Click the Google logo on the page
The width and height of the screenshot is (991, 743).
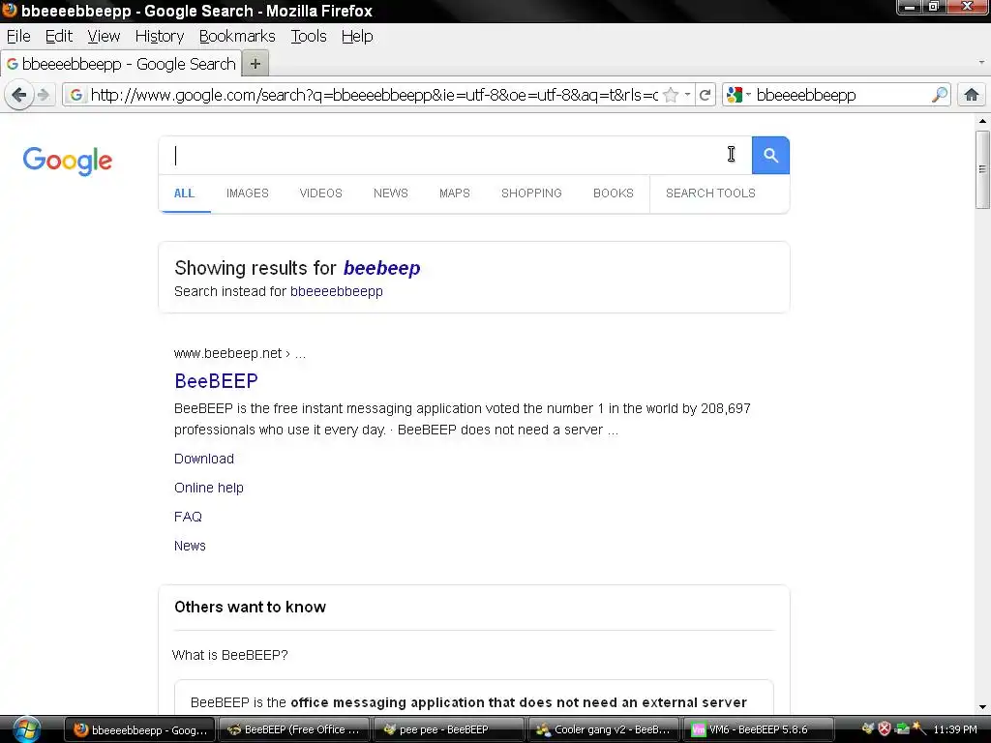click(68, 162)
